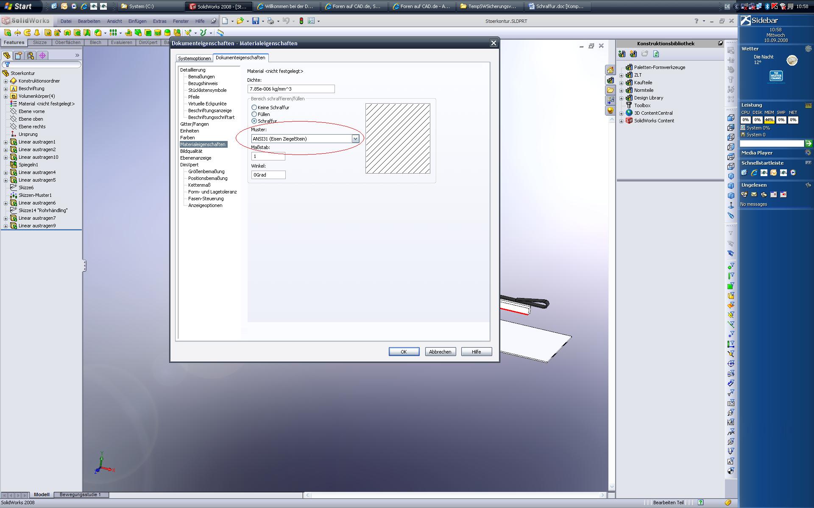Open the PropertyManager tab icon
814x508 pixels.
tap(19, 55)
